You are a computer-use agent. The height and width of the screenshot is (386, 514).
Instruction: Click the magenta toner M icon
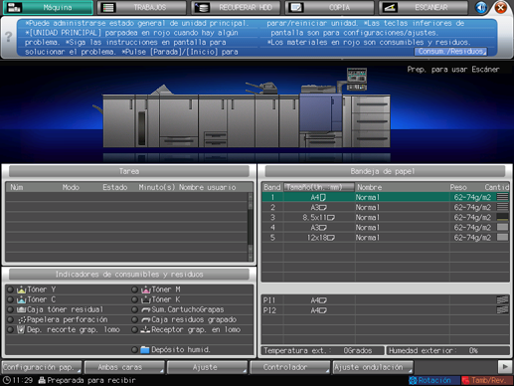[x=146, y=289]
